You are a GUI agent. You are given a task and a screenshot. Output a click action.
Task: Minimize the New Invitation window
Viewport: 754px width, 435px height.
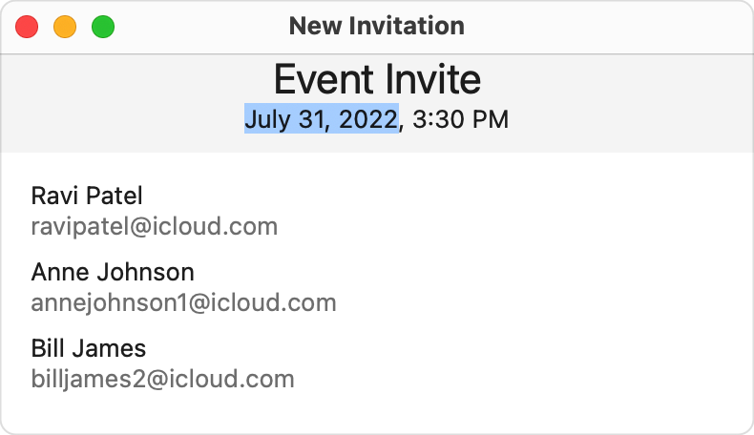pos(65,27)
